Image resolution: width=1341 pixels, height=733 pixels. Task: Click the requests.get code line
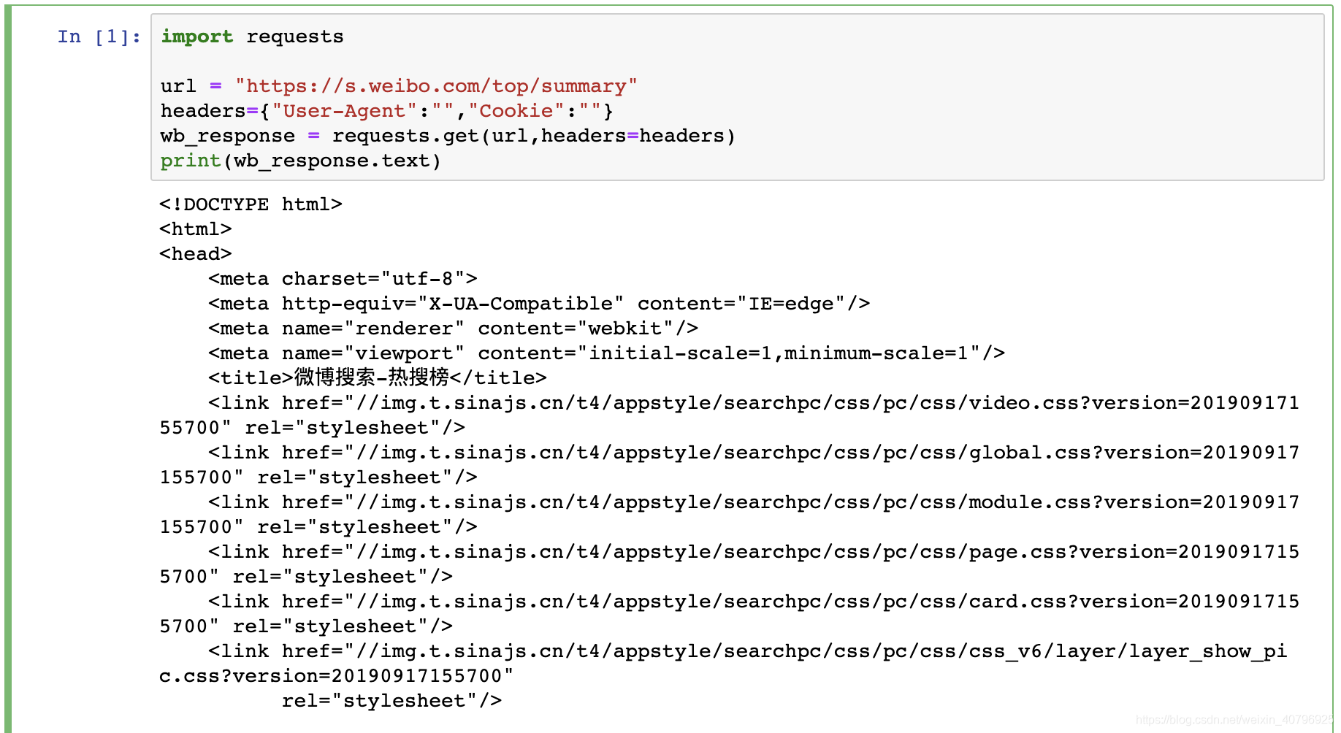[448, 136]
